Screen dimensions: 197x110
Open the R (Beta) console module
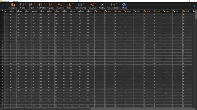click(x=124, y=6)
